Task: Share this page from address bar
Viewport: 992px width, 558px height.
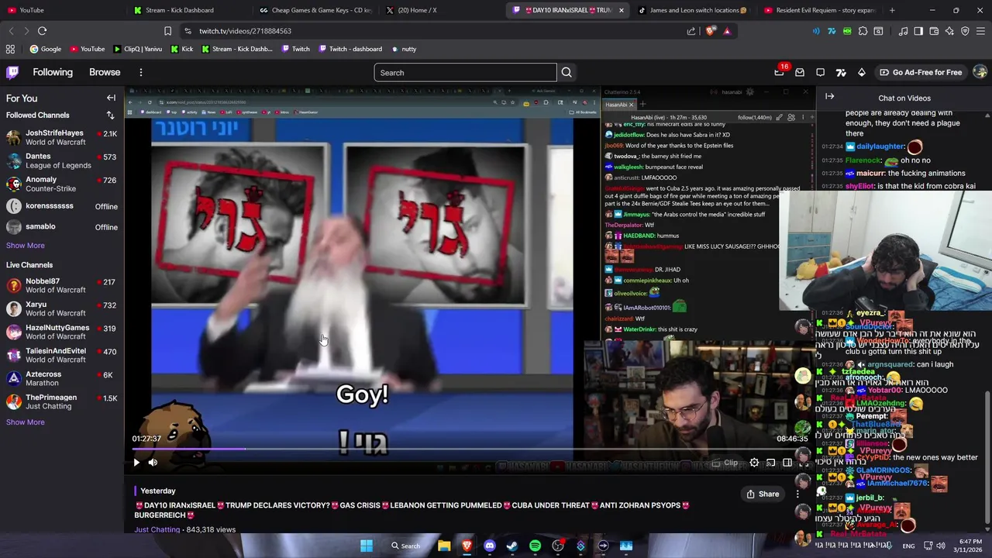Action: click(691, 31)
